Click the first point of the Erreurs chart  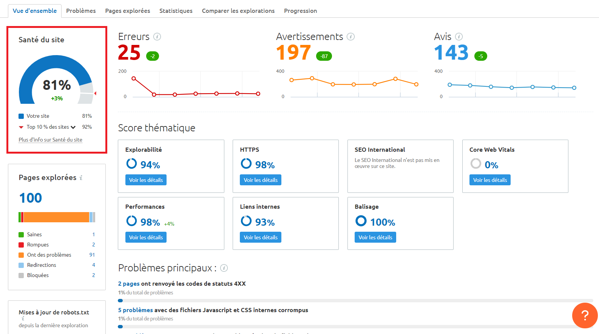[133, 78]
